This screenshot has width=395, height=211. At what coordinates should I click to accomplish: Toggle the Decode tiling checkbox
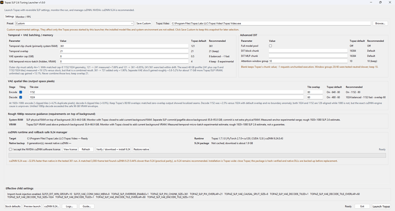(x=20, y=97)
